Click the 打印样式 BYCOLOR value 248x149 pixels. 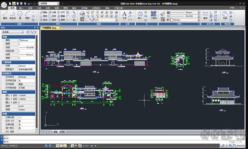pyautogui.click(x=27, y=77)
